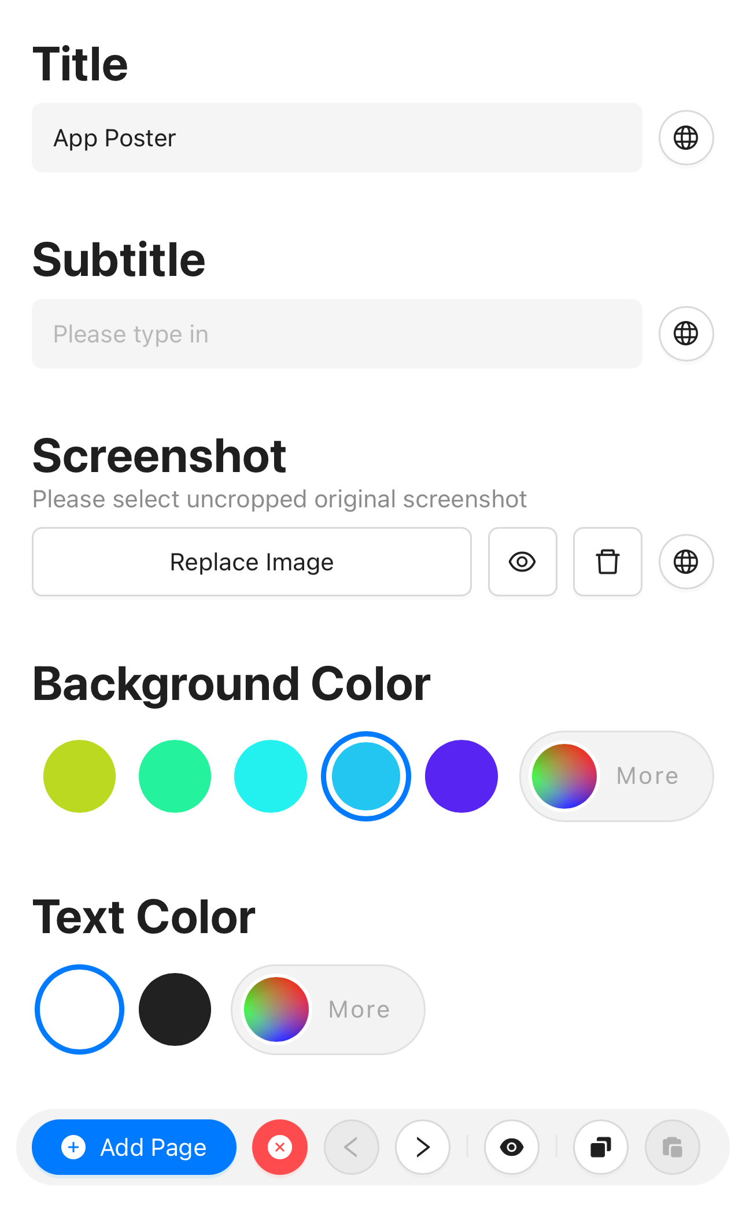Image resolution: width=746 pixels, height=1205 pixels.
Task: Open More text color options
Action: [328, 1009]
